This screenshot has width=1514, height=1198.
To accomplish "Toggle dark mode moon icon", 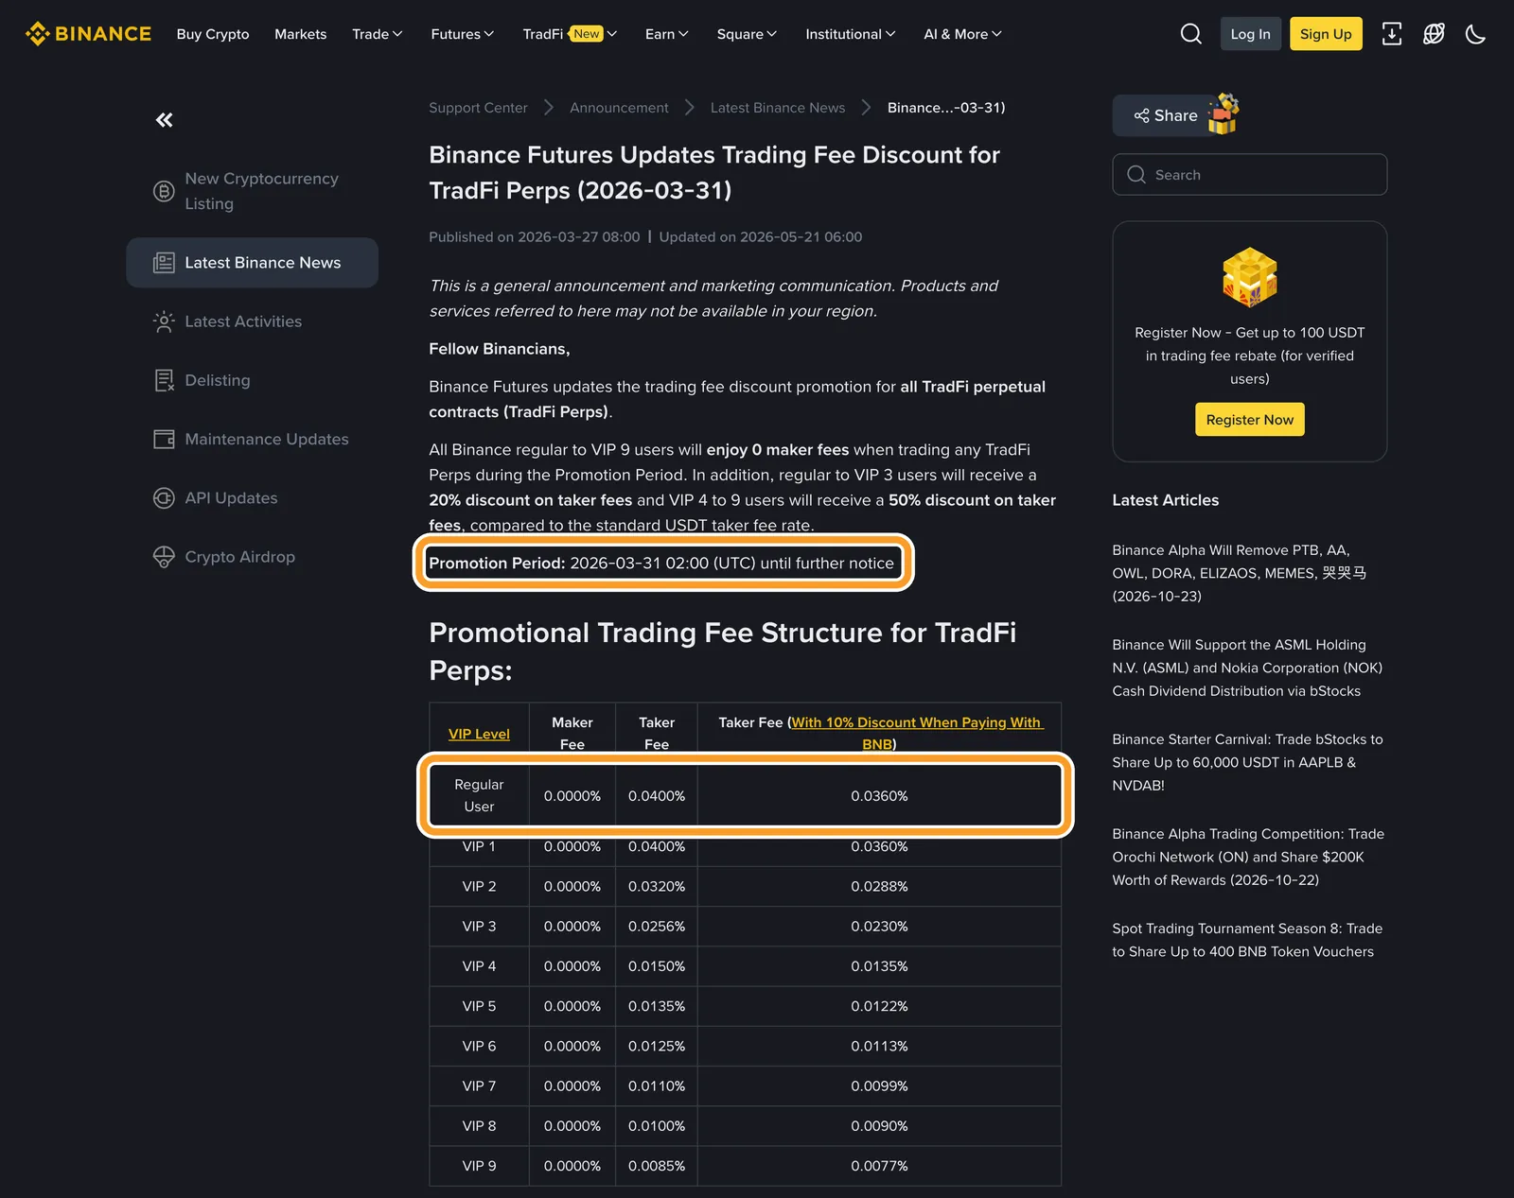I will point(1475,34).
